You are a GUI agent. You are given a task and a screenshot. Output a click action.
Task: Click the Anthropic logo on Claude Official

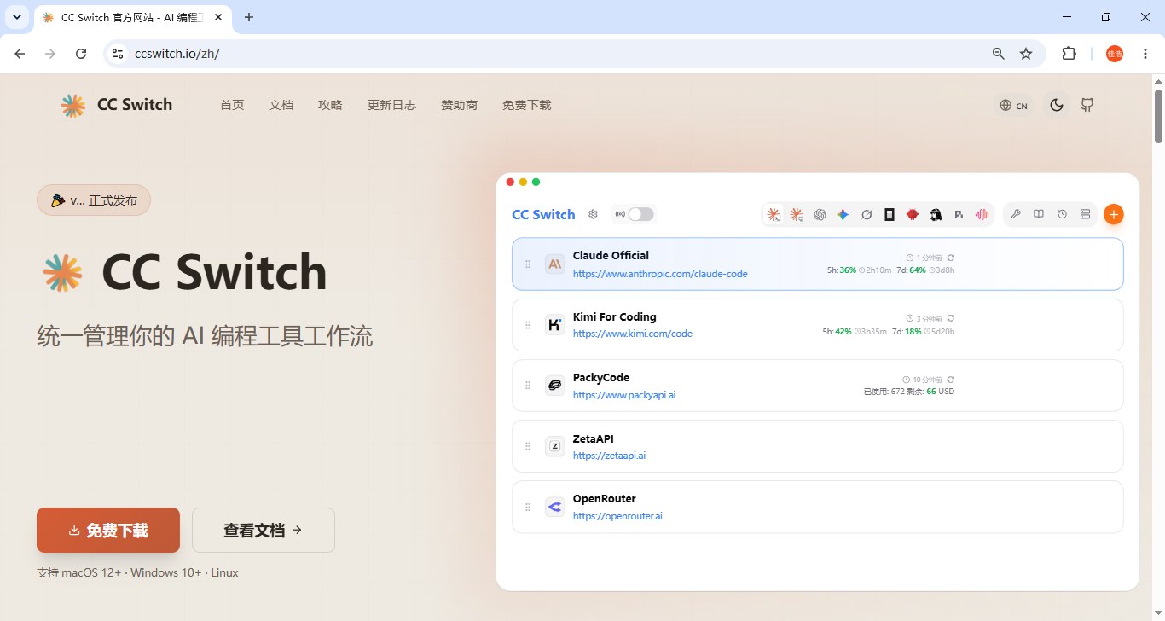tap(555, 264)
